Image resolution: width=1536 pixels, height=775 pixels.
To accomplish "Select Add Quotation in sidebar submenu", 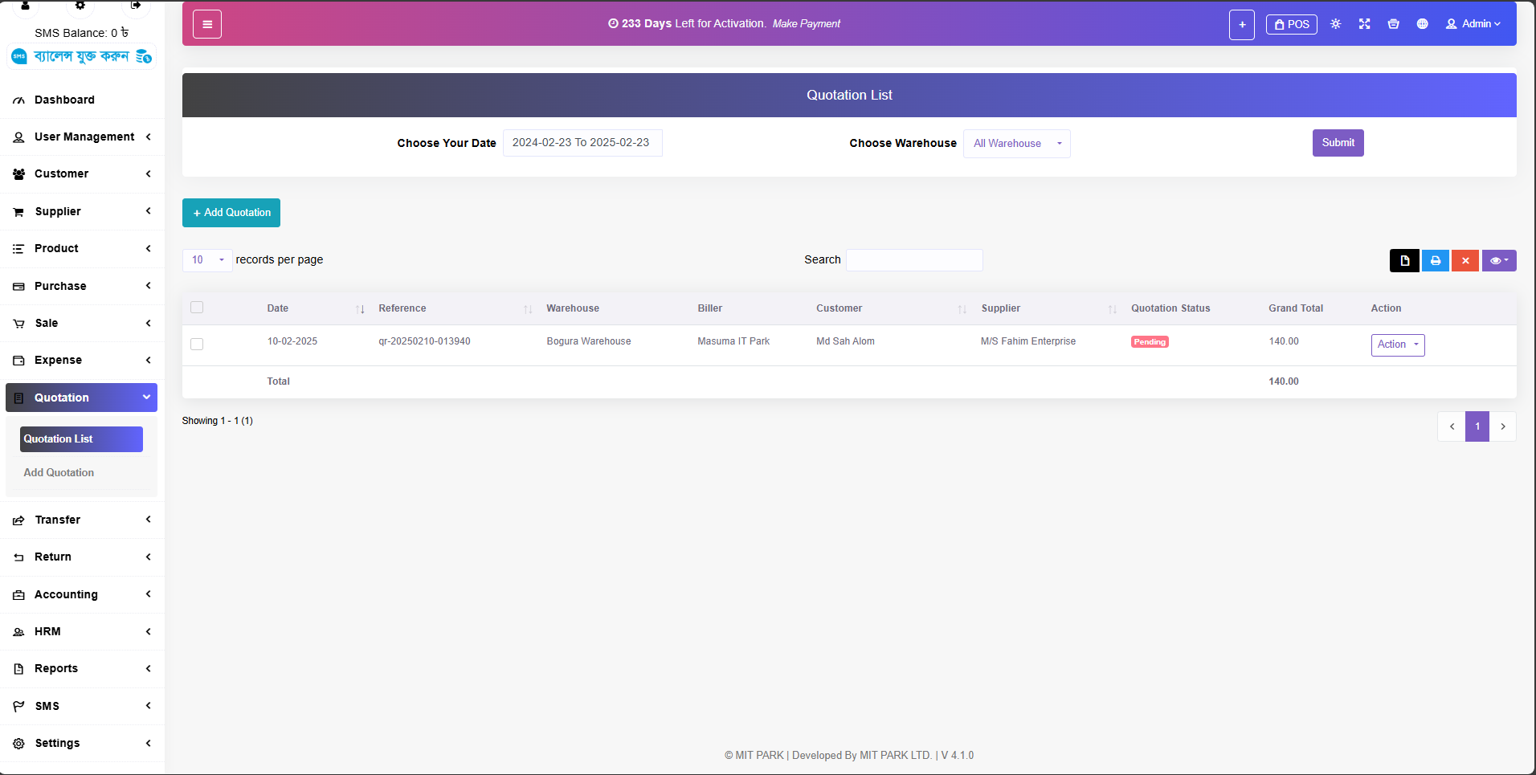I will (59, 473).
